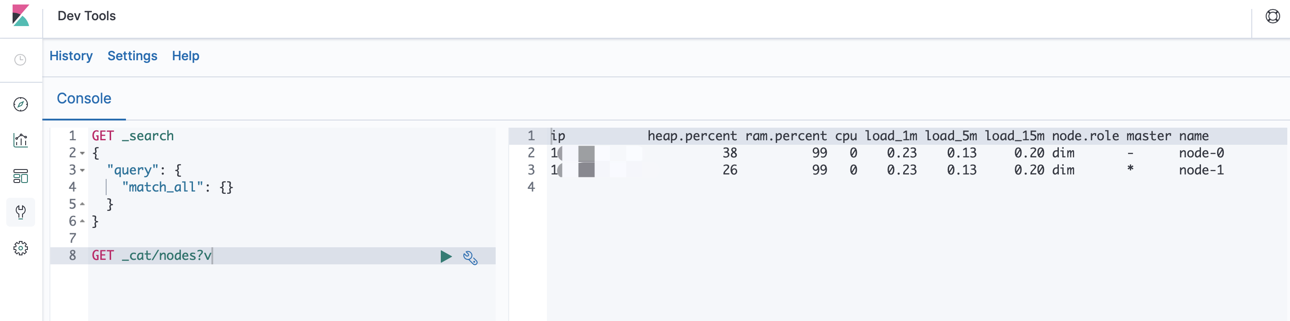Collapse query block fold arrow line 3
This screenshot has width=1290, height=321.
[83, 170]
